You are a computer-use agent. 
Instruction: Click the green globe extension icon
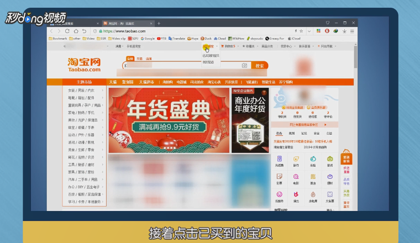coord(335,31)
